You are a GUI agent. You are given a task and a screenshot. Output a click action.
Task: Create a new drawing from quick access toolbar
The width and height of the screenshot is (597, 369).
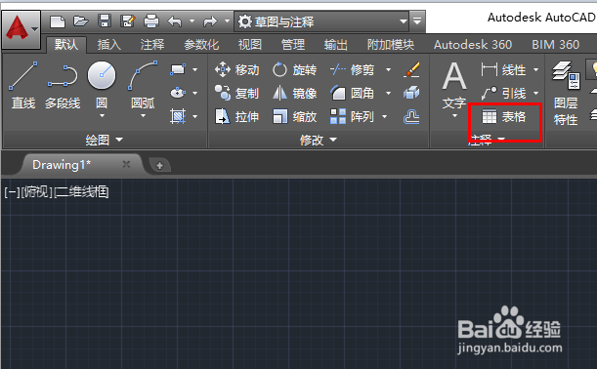click(58, 20)
